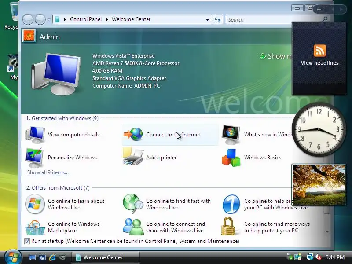Click the search magnifier icon
This screenshot has width=352, height=264.
[325, 19]
